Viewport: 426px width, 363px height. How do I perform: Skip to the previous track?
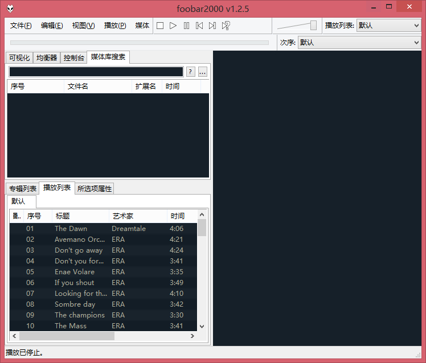(199, 26)
